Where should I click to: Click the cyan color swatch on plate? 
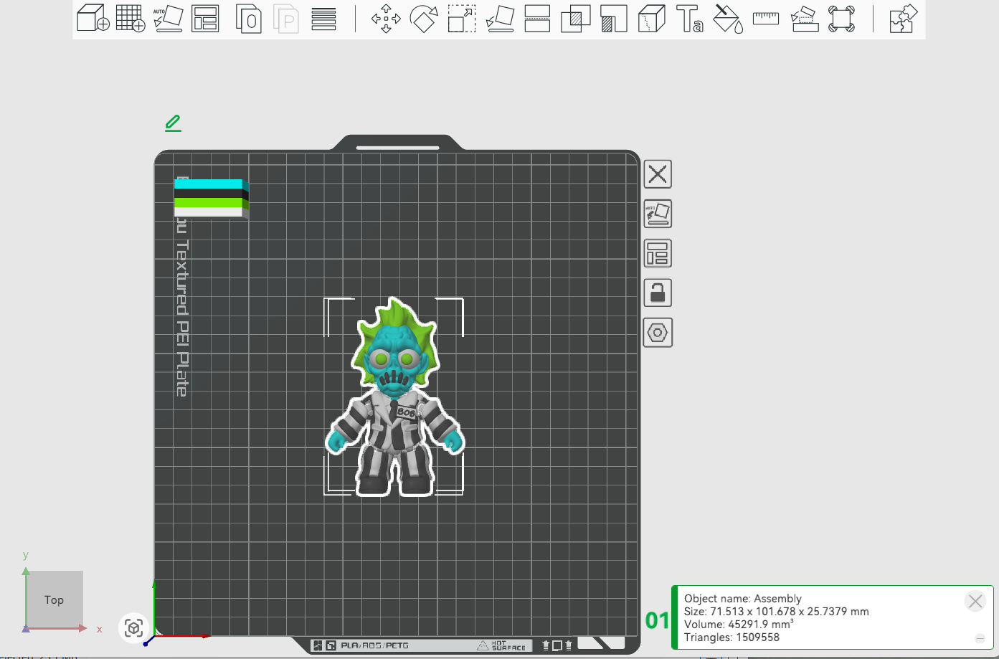(209, 184)
